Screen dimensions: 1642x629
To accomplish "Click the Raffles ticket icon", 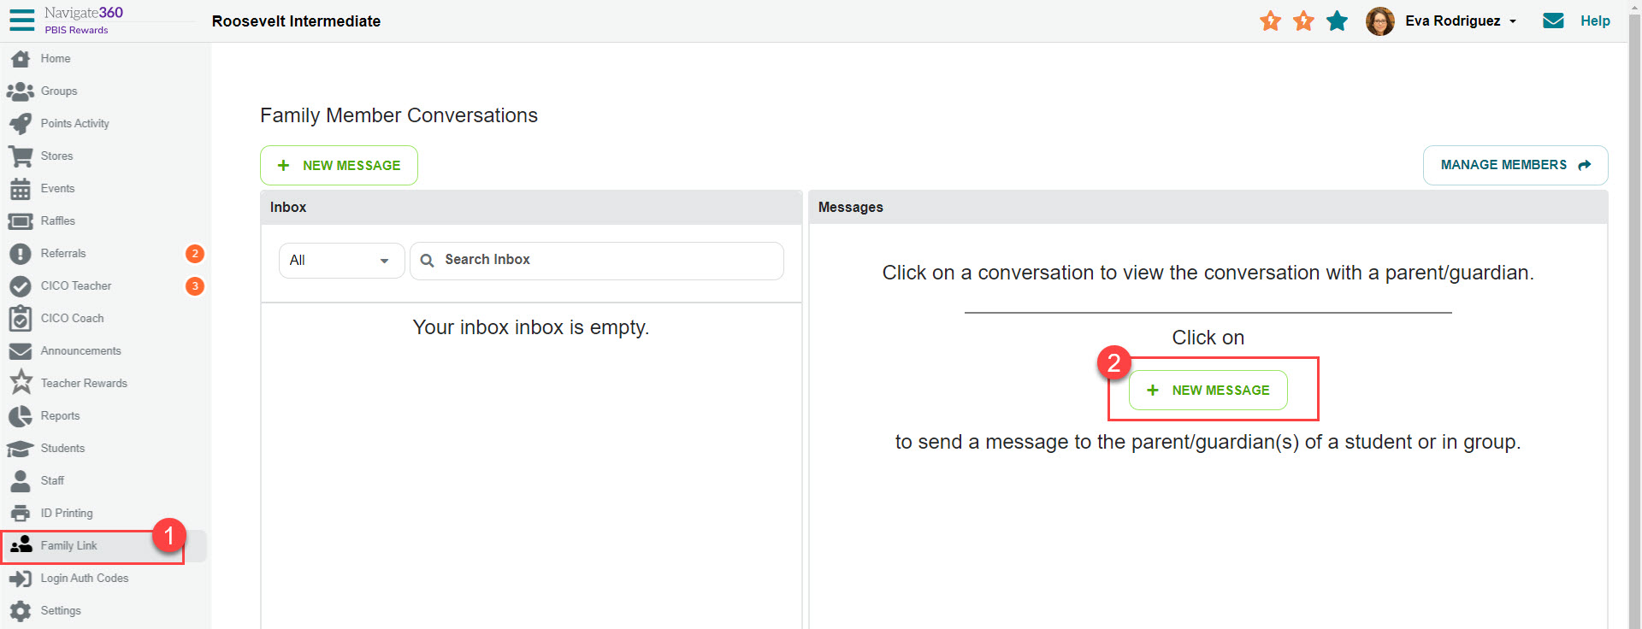I will coord(21,221).
